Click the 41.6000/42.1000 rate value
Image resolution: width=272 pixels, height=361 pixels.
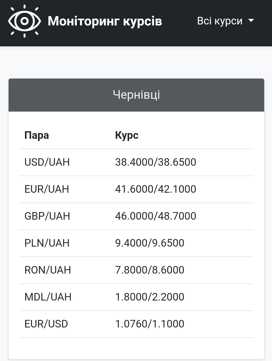coord(155,189)
